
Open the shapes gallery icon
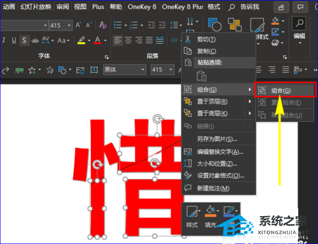coord(214,25)
